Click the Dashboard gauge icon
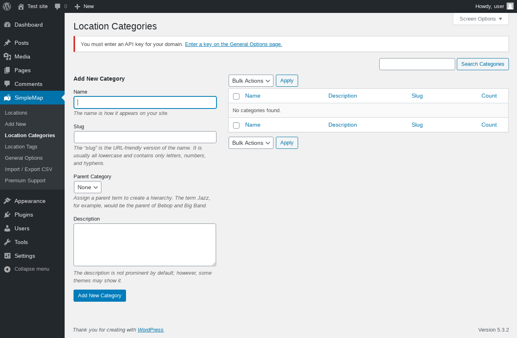Viewport: 517px width, 338px height. 7,25
